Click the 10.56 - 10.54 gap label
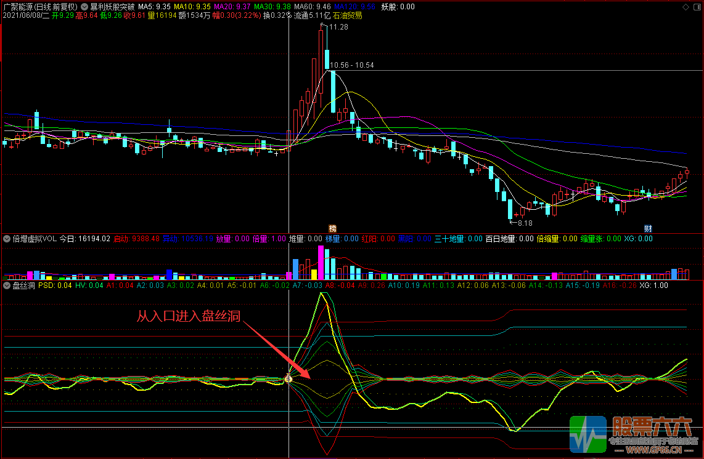 [352, 65]
